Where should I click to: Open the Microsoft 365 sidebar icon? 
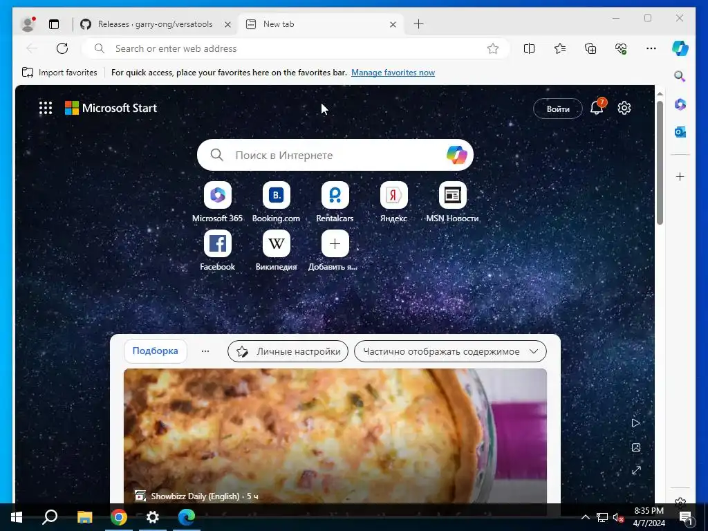click(x=680, y=104)
